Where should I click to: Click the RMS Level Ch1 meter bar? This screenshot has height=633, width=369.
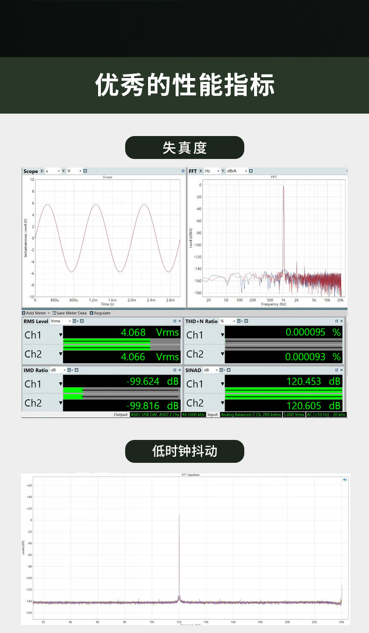point(121,342)
